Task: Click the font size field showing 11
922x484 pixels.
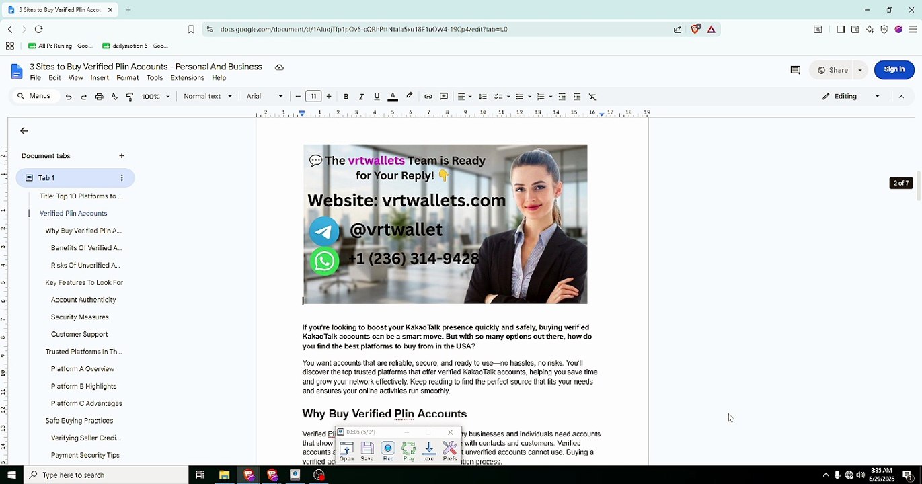Action: [x=313, y=97]
